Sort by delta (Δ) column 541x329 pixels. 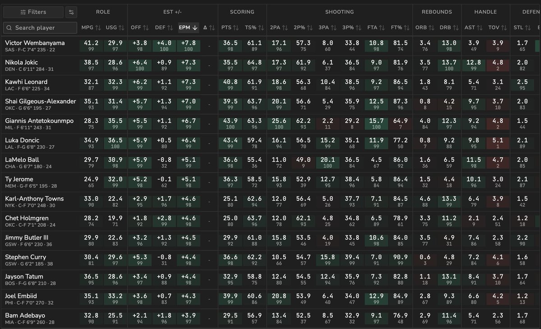click(208, 27)
